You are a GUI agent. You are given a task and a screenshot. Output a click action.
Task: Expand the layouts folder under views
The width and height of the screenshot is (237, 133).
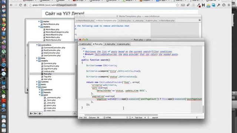click(40, 92)
